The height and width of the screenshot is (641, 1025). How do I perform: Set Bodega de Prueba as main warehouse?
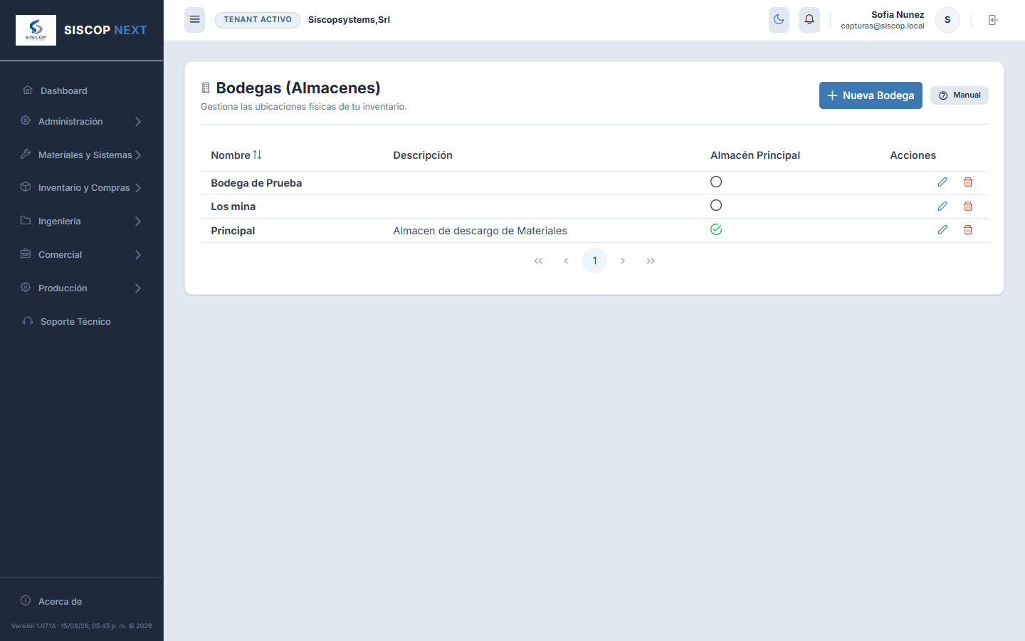(x=716, y=182)
